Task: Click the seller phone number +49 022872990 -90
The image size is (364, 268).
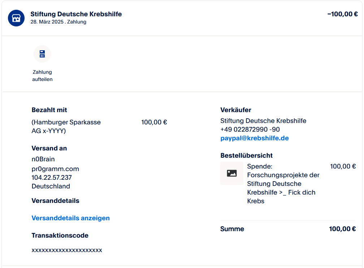Action: pyautogui.click(x=250, y=129)
